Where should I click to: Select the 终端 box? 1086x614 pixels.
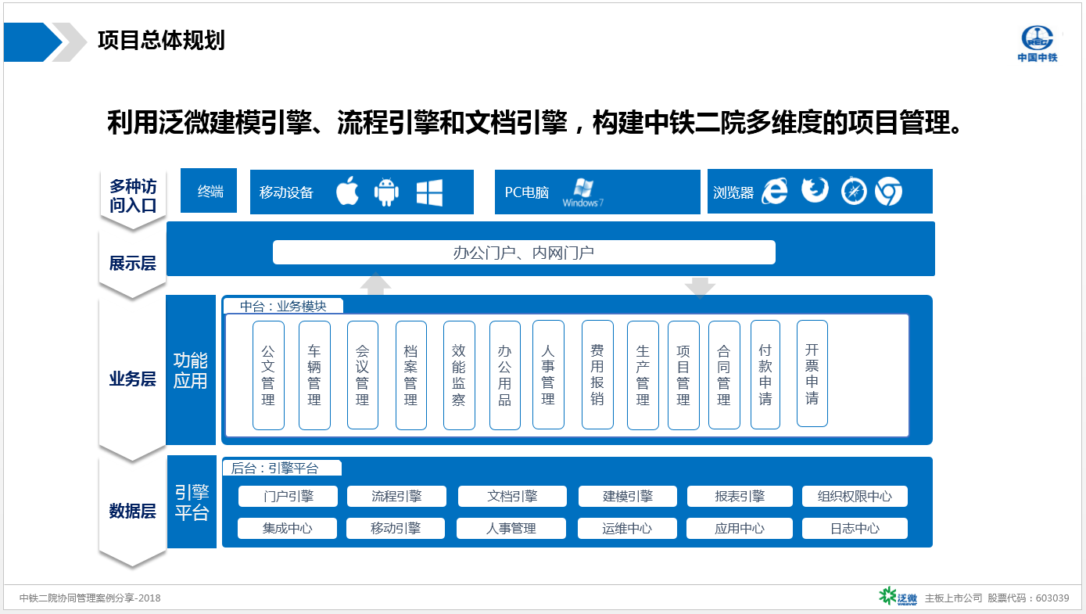(209, 191)
